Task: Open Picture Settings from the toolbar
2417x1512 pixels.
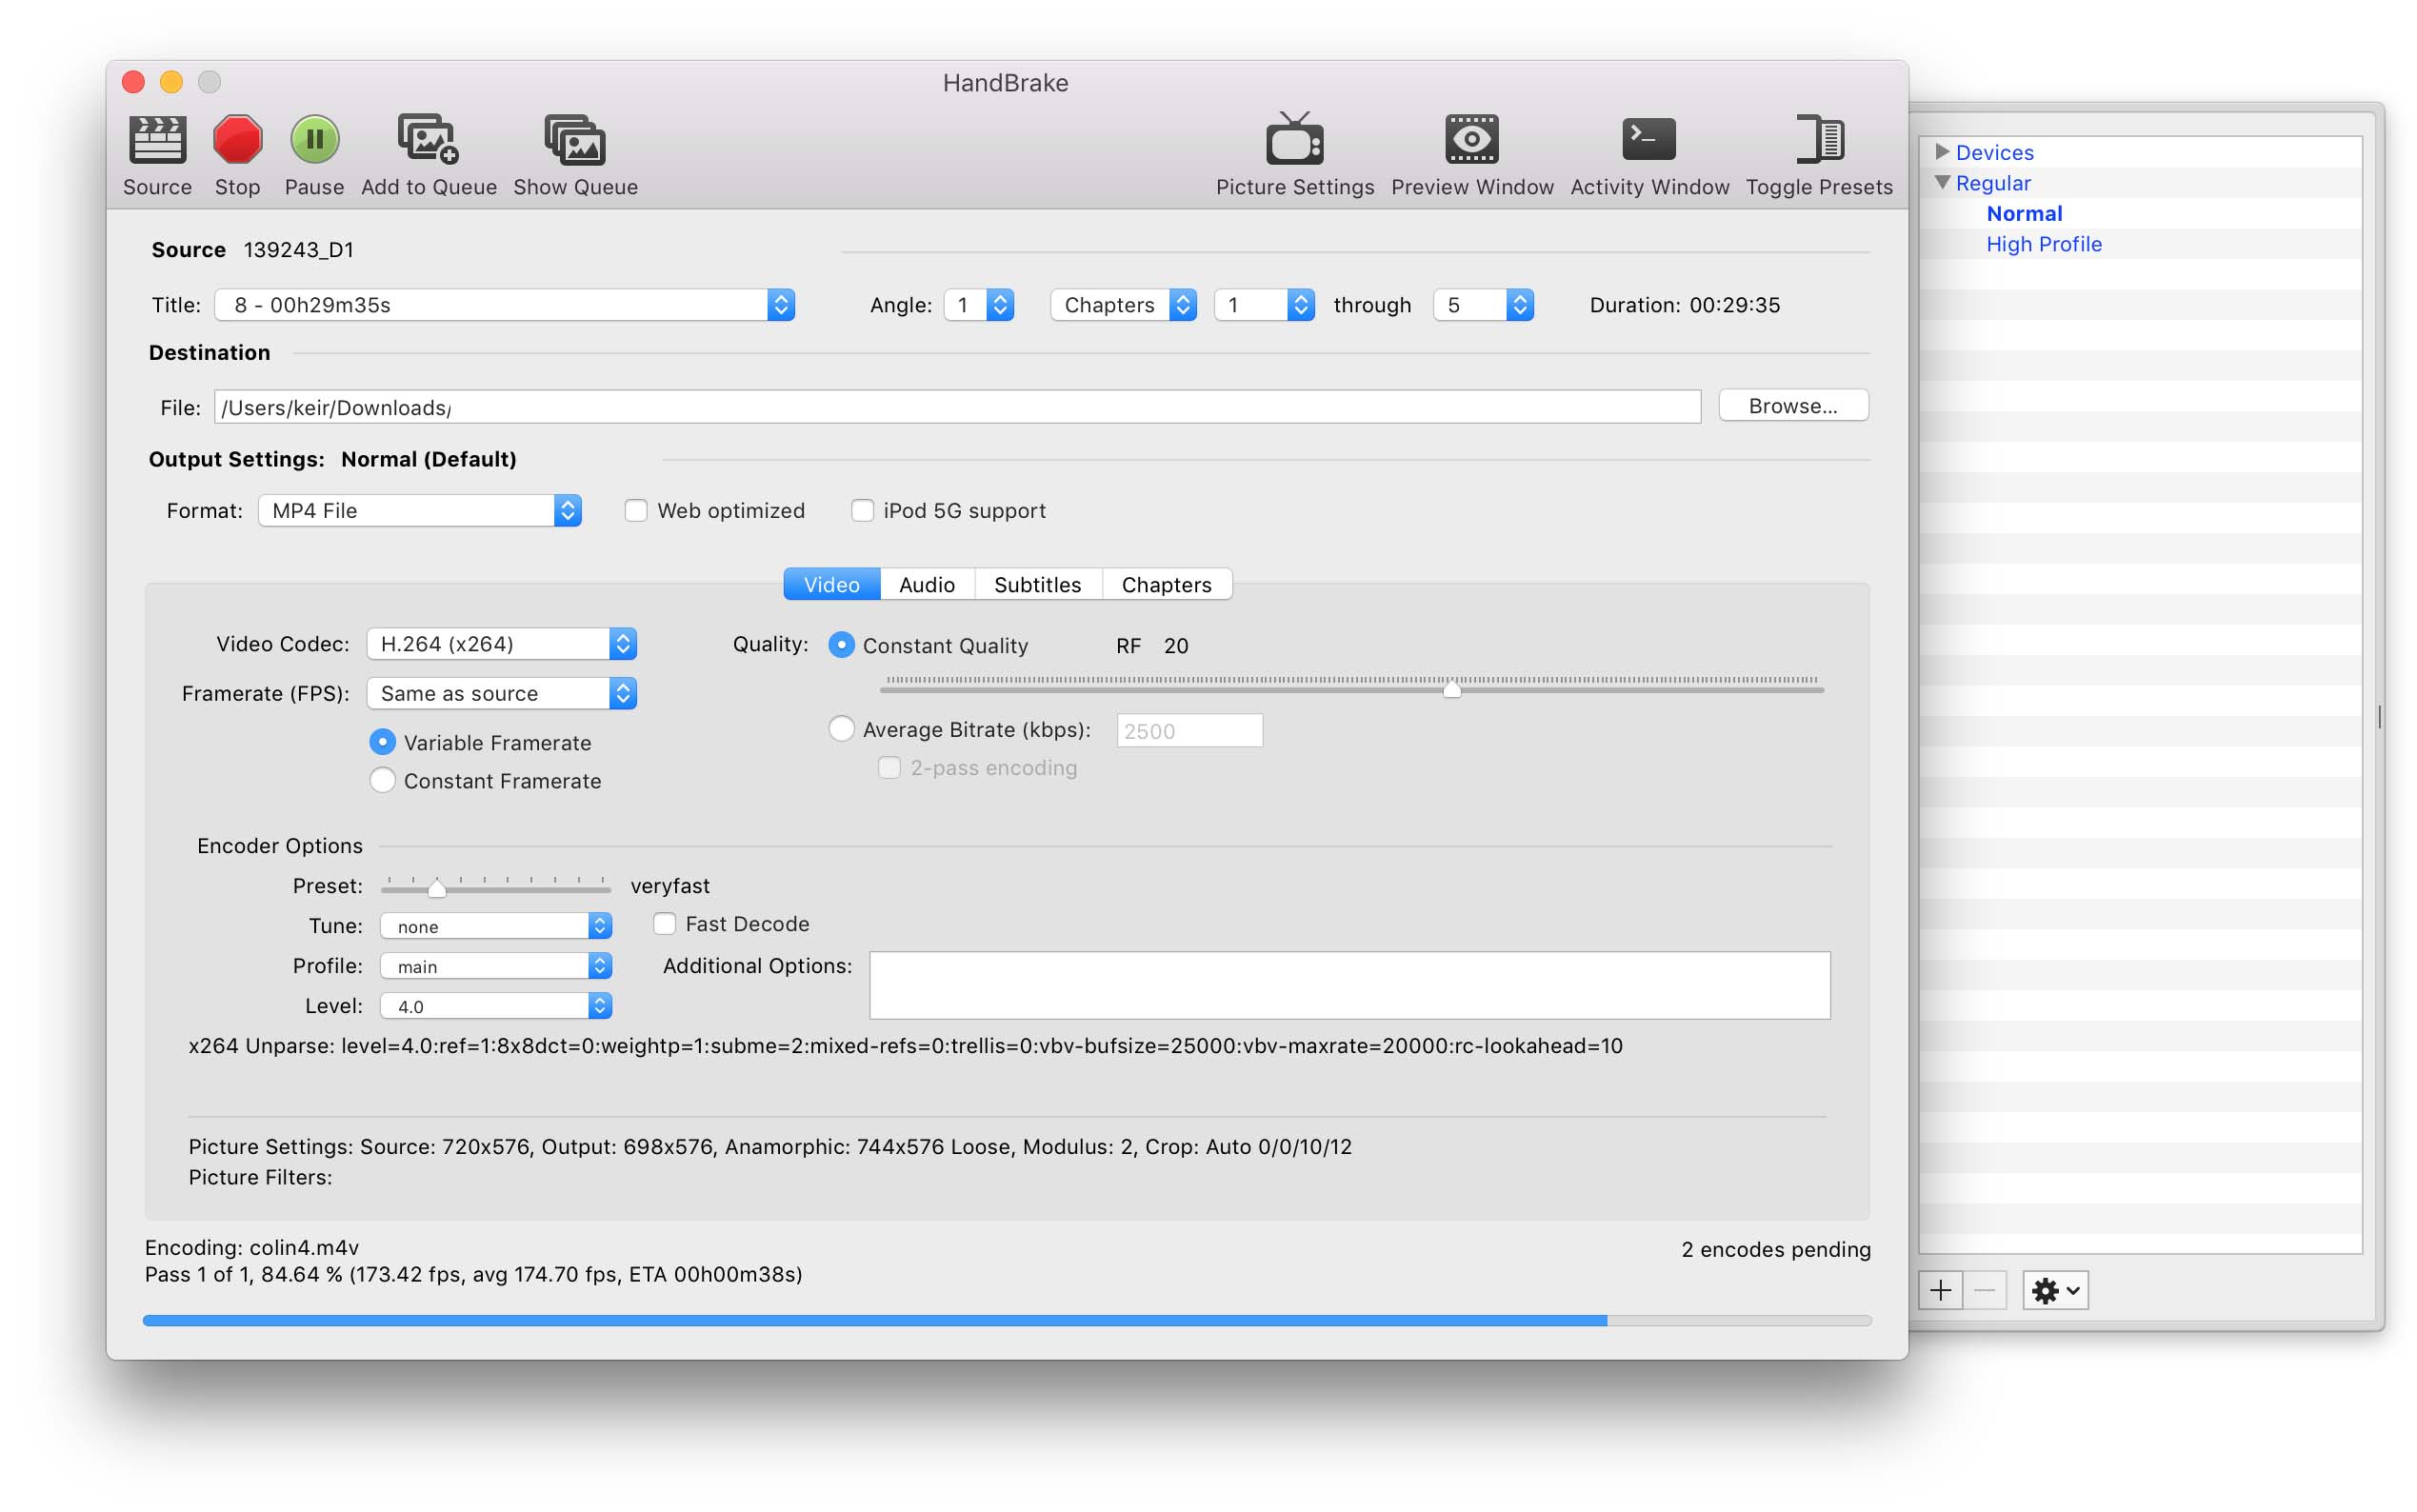Action: (x=1295, y=139)
